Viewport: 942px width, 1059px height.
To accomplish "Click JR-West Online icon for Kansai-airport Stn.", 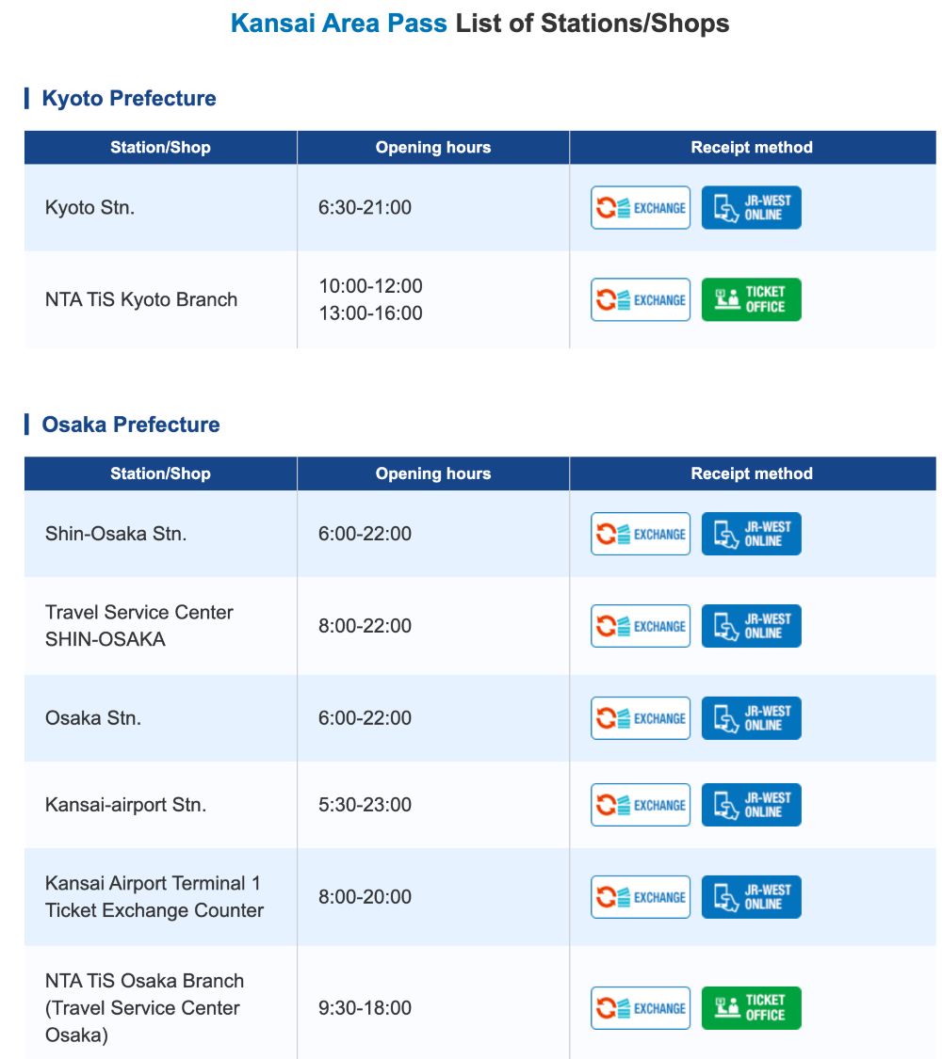I will coord(751,805).
